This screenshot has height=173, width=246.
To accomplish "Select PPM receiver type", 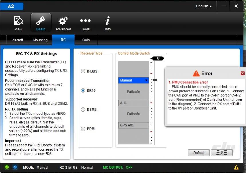I will [83, 129].
